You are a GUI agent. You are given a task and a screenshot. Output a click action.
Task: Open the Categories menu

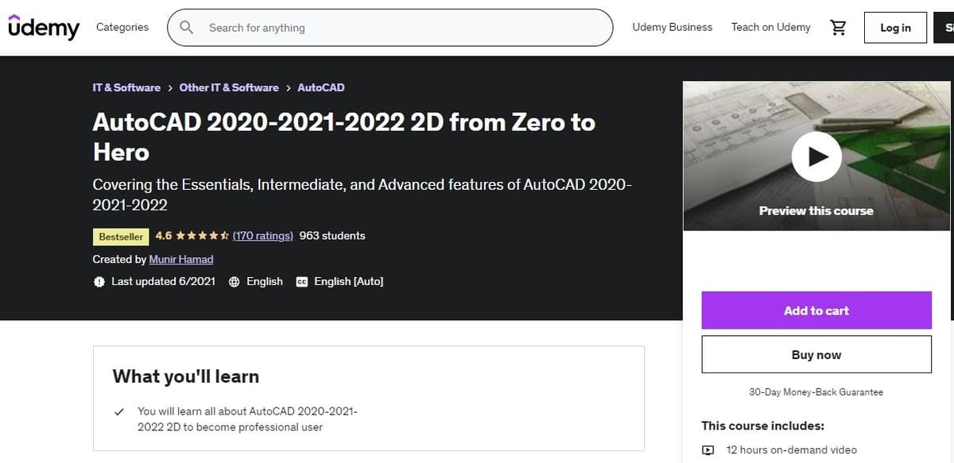(x=122, y=27)
